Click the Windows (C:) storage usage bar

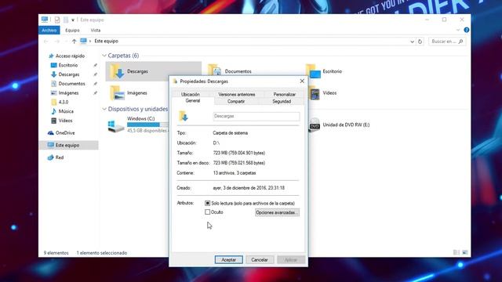(147, 125)
